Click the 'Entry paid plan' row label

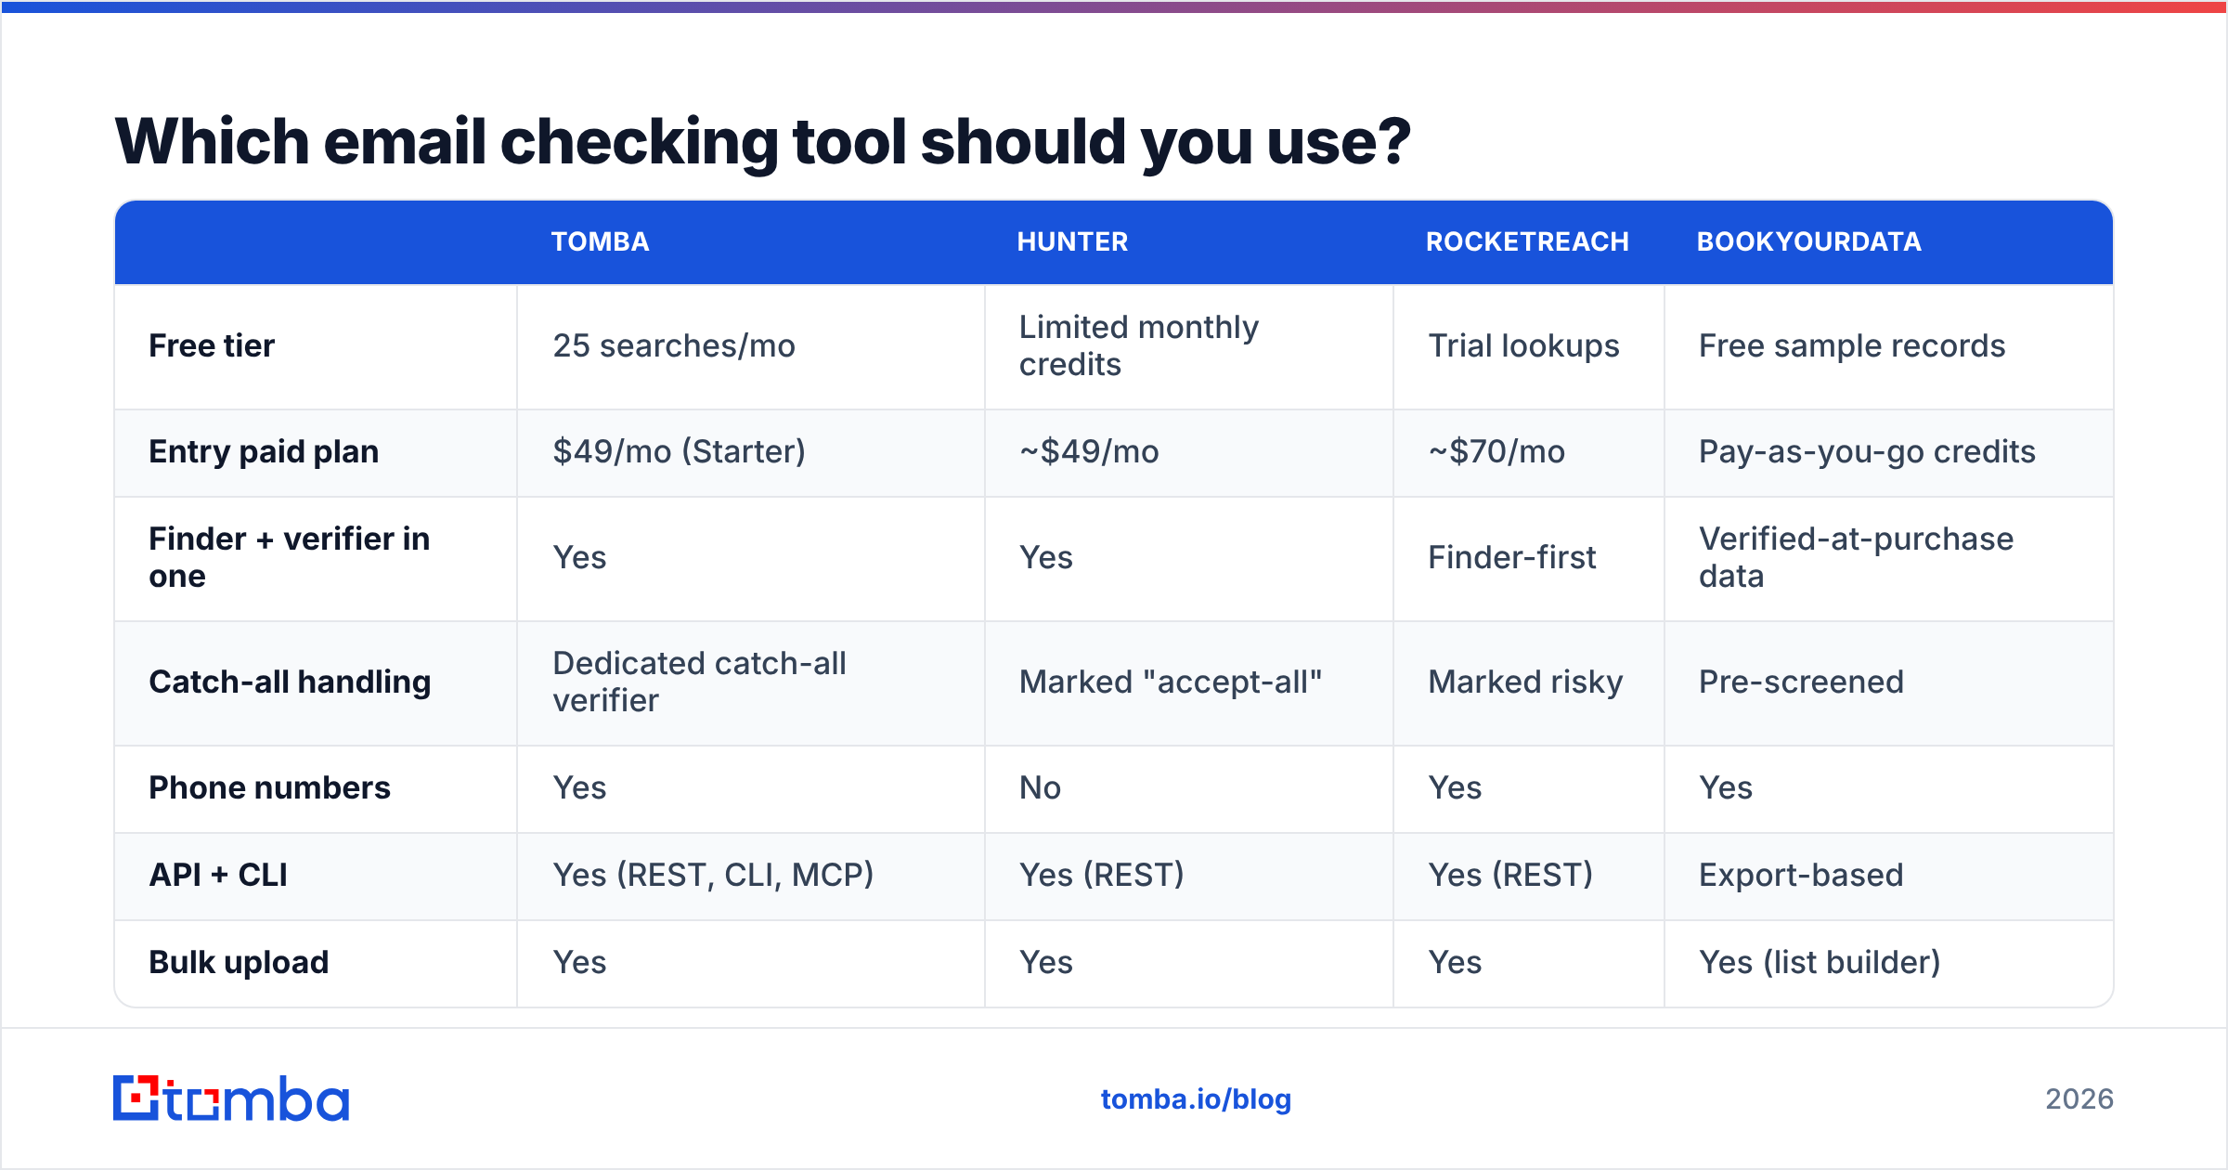[264, 451]
